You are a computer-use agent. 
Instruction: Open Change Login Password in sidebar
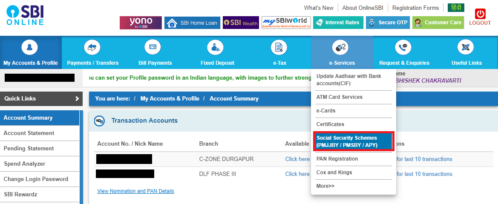pyautogui.click(x=39, y=179)
